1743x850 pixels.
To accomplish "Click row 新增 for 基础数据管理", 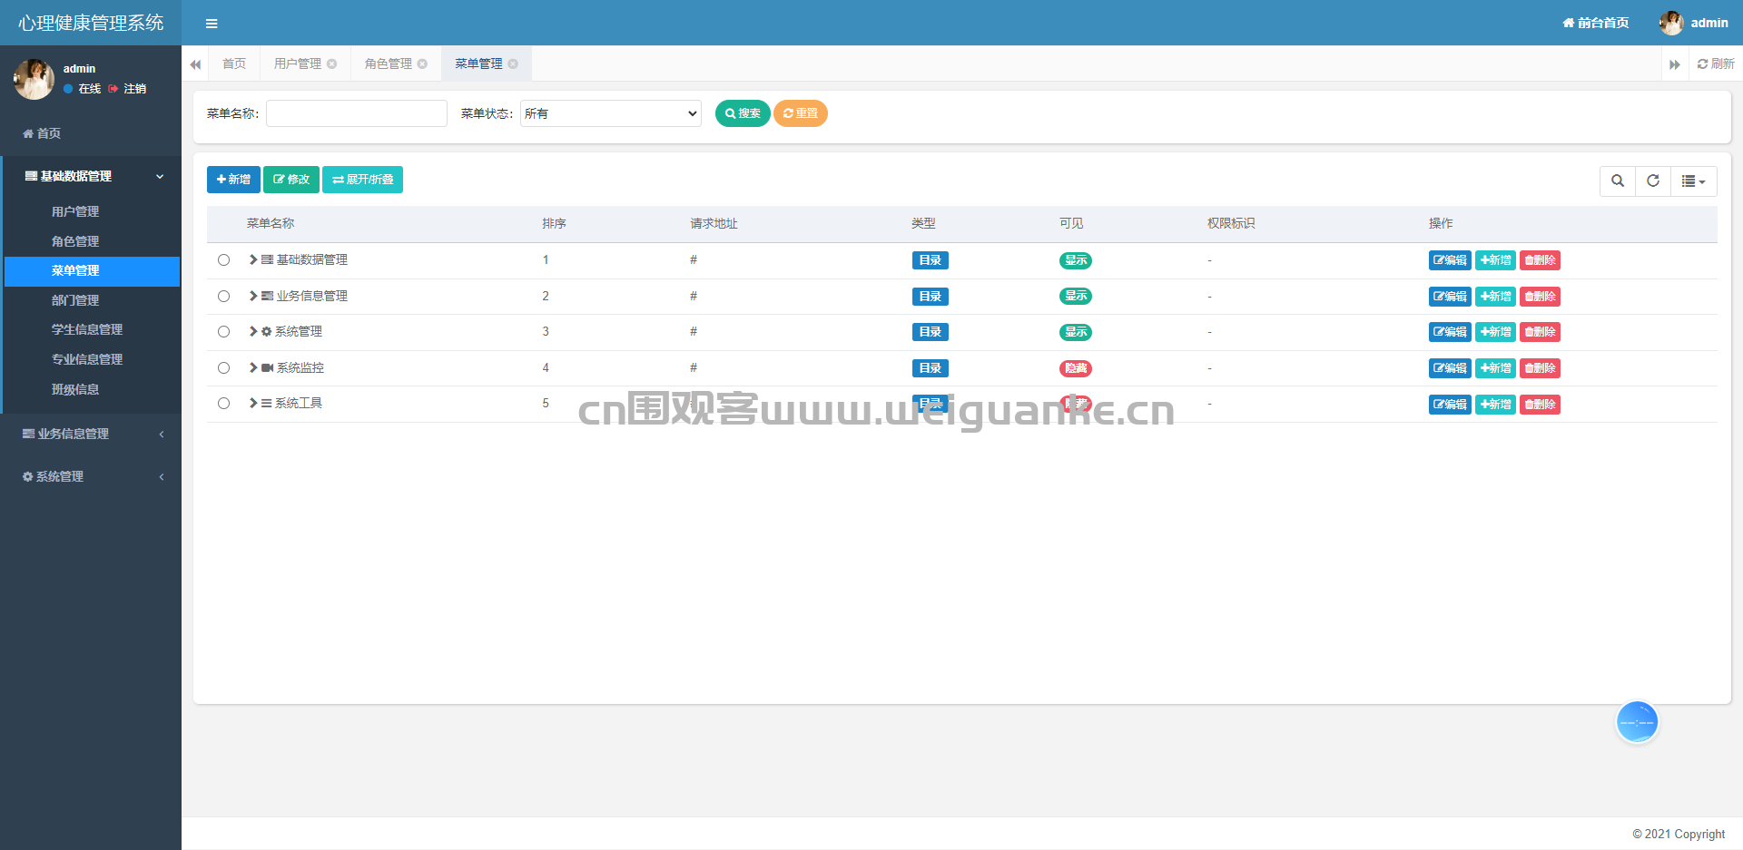I will click(1495, 260).
